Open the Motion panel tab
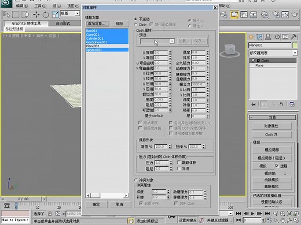Viewport: 301px width, 225px height. pyautogui.click(x=277, y=37)
